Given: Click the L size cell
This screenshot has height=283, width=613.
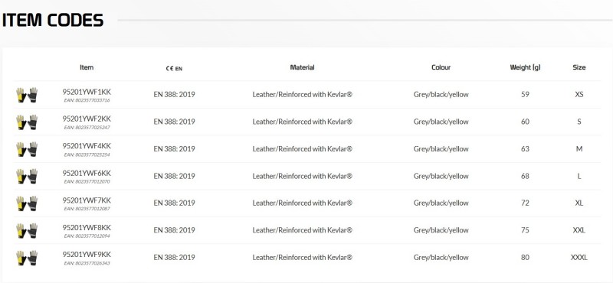Looking at the screenshot, I should pyautogui.click(x=579, y=176).
